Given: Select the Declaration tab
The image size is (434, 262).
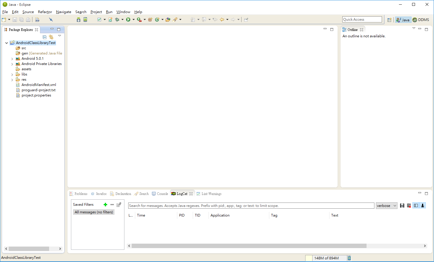Looking at the screenshot, I should (120, 194).
